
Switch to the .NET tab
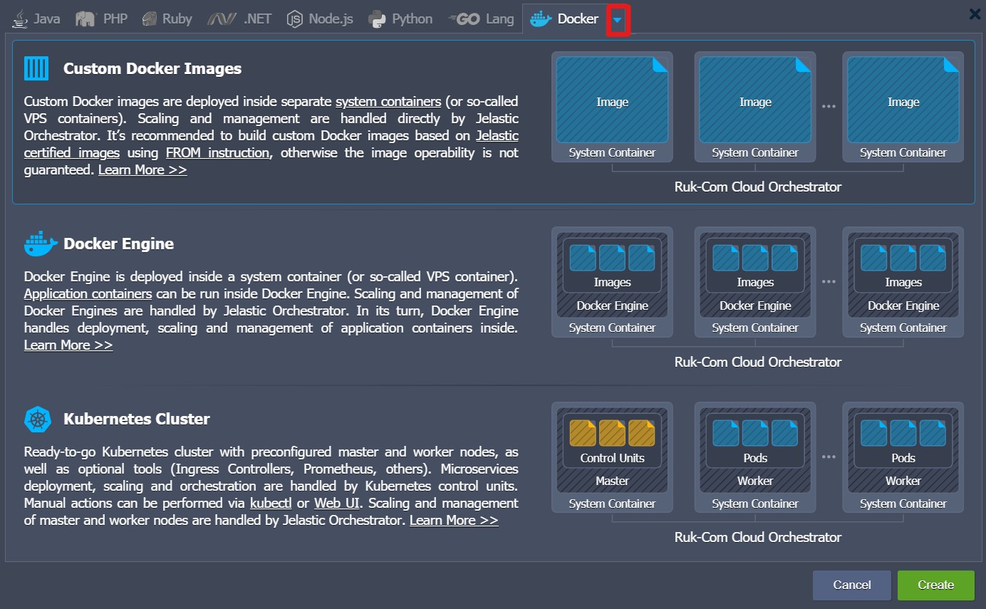[239, 19]
